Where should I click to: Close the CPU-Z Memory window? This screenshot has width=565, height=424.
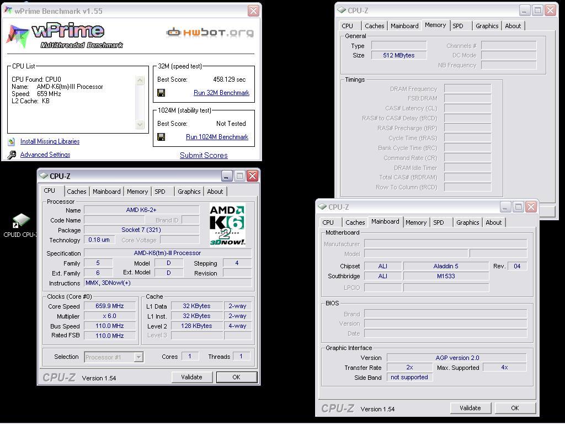(550, 10)
